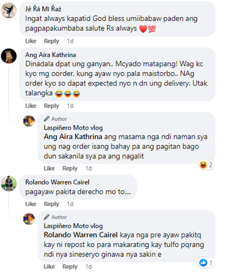Open Ang Aira Kathrina's profile name link
The width and height of the screenshot is (236, 273).
coord(51,55)
